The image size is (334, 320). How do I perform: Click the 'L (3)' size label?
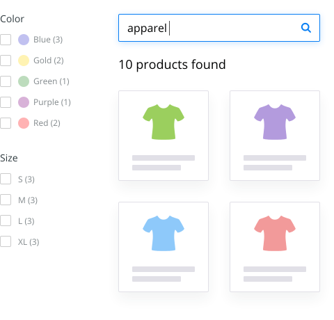click(26, 221)
